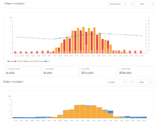Click Spotřeba consumption icon on summary card
Viewport: 157px width, 123px height.
coord(82,69)
